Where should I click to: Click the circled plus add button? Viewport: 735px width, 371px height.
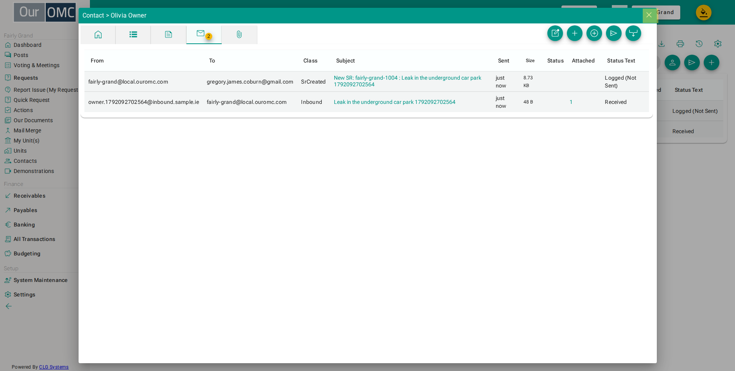click(x=594, y=33)
